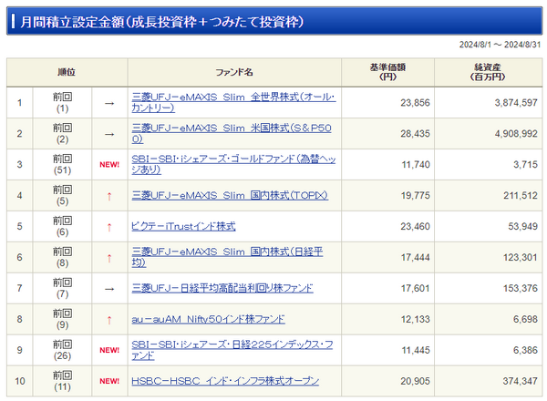Screen dimensions: 547x401
Task: Open eMAXIS Slim 国内株式(TOPIX) fund link
Action: coord(230,195)
